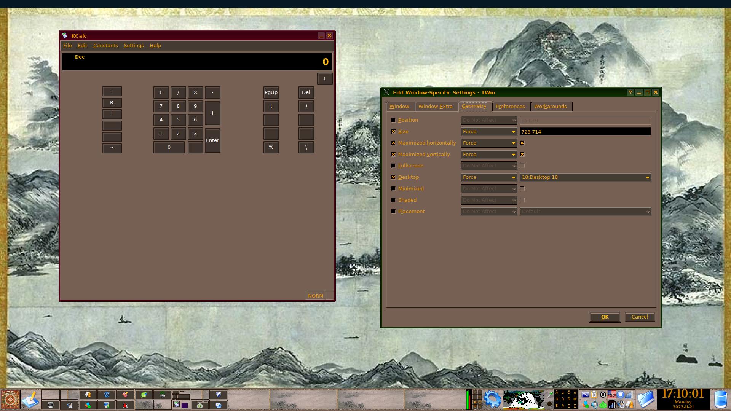Click the taskbar entry with the red square icon
Image resolution: width=731 pixels, height=411 pixels.
(125, 405)
